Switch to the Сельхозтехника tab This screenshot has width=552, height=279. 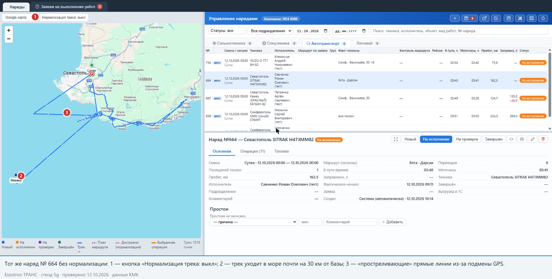pyautogui.click(x=232, y=43)
